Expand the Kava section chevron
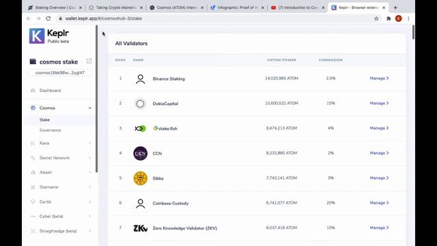Screen dimensions: 437x246 [89, 143]
